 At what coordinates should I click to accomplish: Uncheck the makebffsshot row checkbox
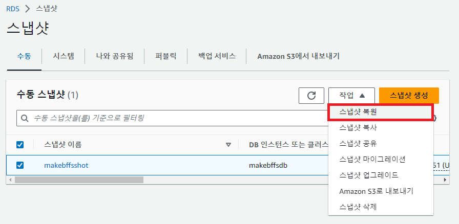[20, 165]
